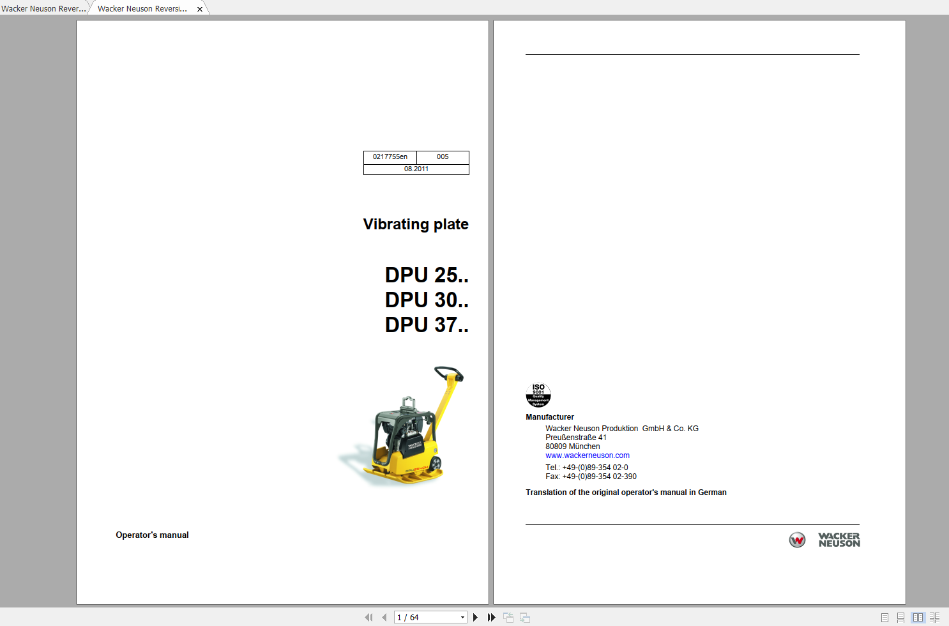Click 'Wacker Neuson Produktion GmbH & Co. KG'
Screen dimensions: 949x626
point(622,429)
